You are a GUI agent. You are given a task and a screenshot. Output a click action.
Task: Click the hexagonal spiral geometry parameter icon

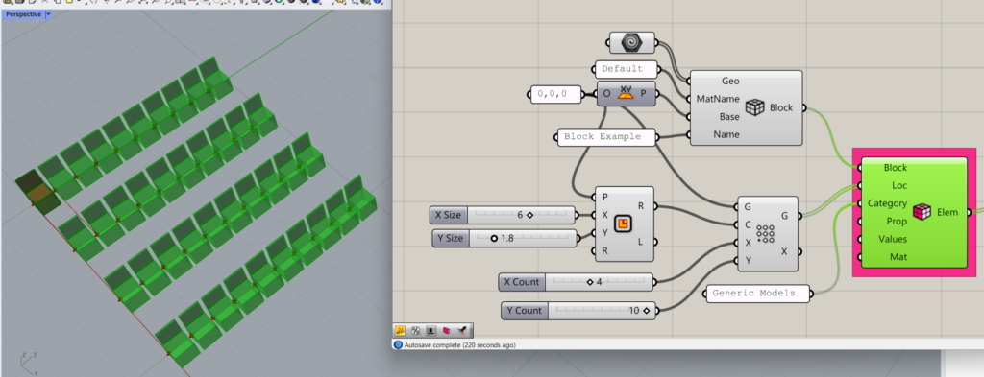pyautogui.click(x=632, y=42)
